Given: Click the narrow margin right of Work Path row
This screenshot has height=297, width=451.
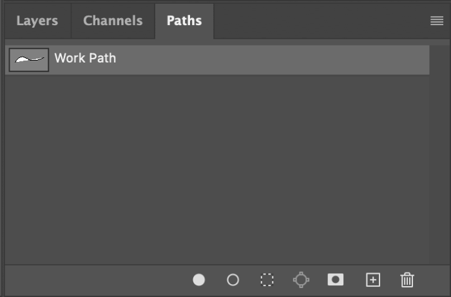Looking at the screenshot, I should coord(437,59).
